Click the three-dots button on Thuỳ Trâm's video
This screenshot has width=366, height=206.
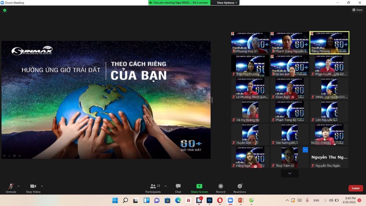coord(305,150)
